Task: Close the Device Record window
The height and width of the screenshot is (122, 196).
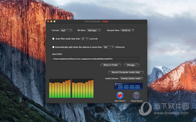Action: pyautogui.click(x=48, y=22)
